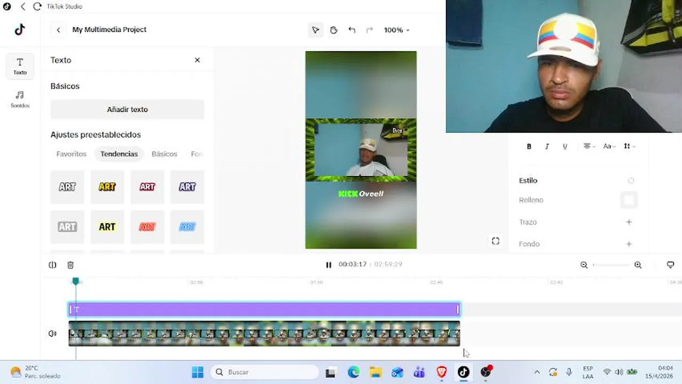
Task: Add a Fondo background
Action: point(629,244)
